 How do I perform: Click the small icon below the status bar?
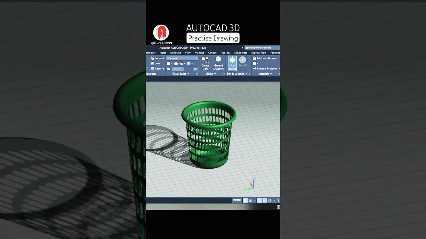279,207
